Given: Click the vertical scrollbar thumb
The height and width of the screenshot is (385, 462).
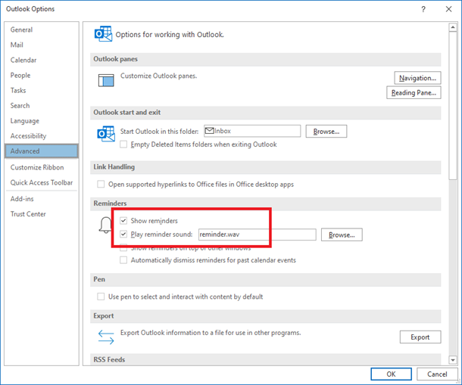Looking at the screenshot, I should (453, 106).
